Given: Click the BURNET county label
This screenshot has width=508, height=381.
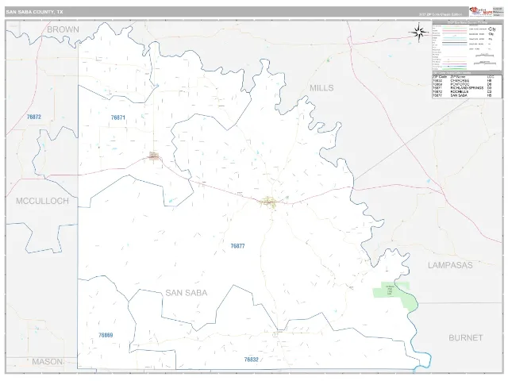Looking at the screenshot, I should [x=466, y=337].
